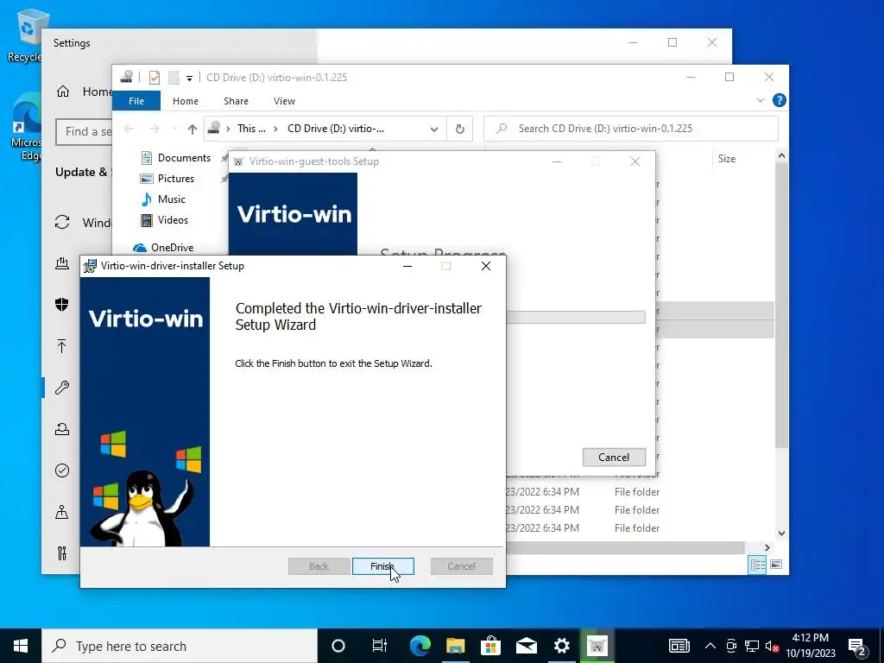This screenshot has width=884, height=663.
Task: Open Troubleshoot wrench icon in Settings
Action: pyautogui.click(x=62, y=388)
